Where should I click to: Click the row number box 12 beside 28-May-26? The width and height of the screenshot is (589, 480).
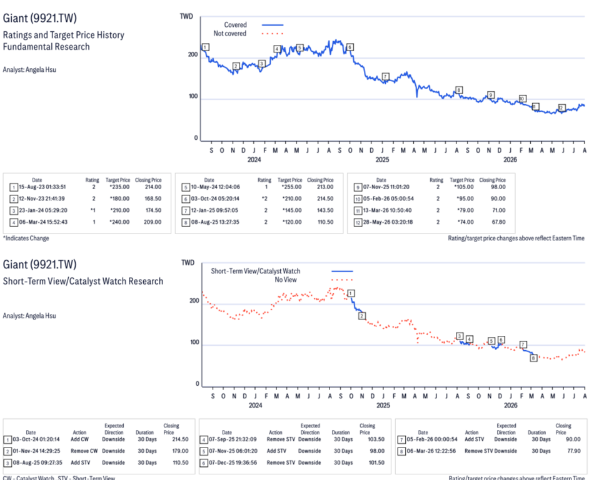[x=358, y=222]
